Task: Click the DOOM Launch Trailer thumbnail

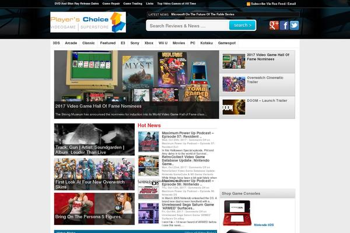Action: pos(234,107)
